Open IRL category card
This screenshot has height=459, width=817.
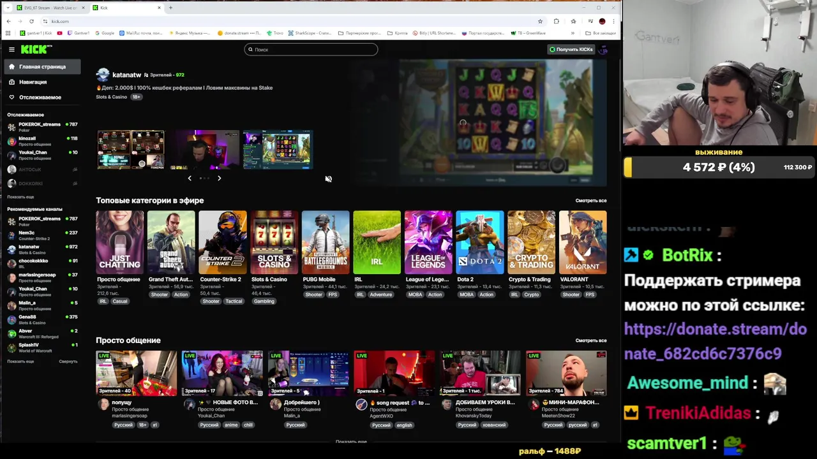pyautogui.click(x=377, y=242)
